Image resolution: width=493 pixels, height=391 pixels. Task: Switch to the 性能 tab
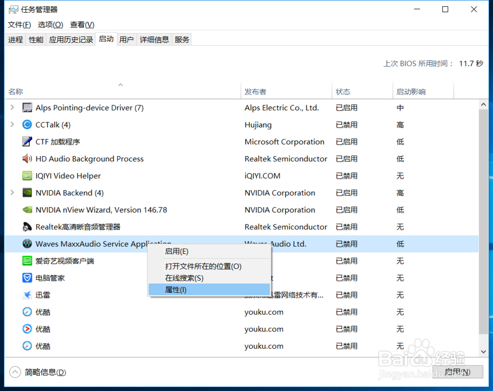[x=36, y=39]
